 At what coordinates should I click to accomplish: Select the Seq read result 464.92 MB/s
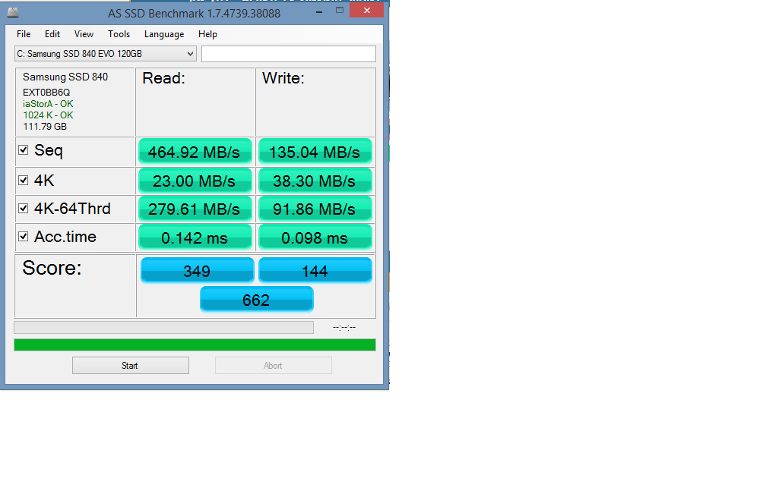point(195,152)
